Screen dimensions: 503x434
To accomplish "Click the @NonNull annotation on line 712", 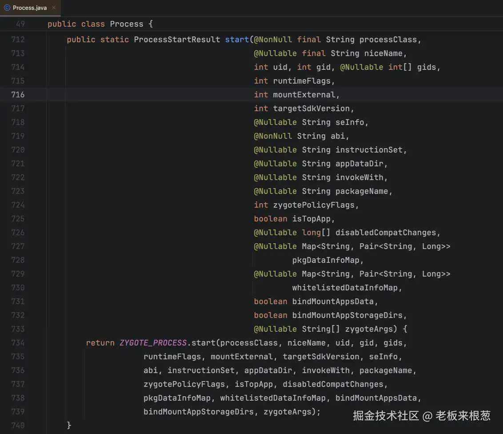I will tap(273, 40).
